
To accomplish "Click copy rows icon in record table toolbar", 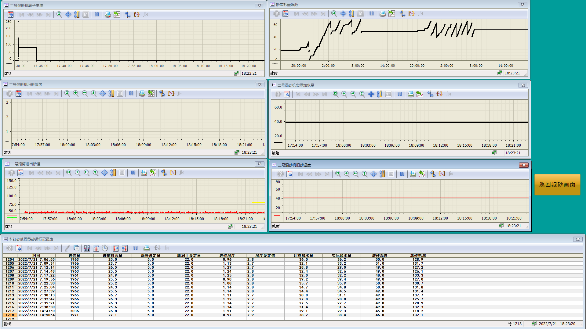I will pos(76,248).
